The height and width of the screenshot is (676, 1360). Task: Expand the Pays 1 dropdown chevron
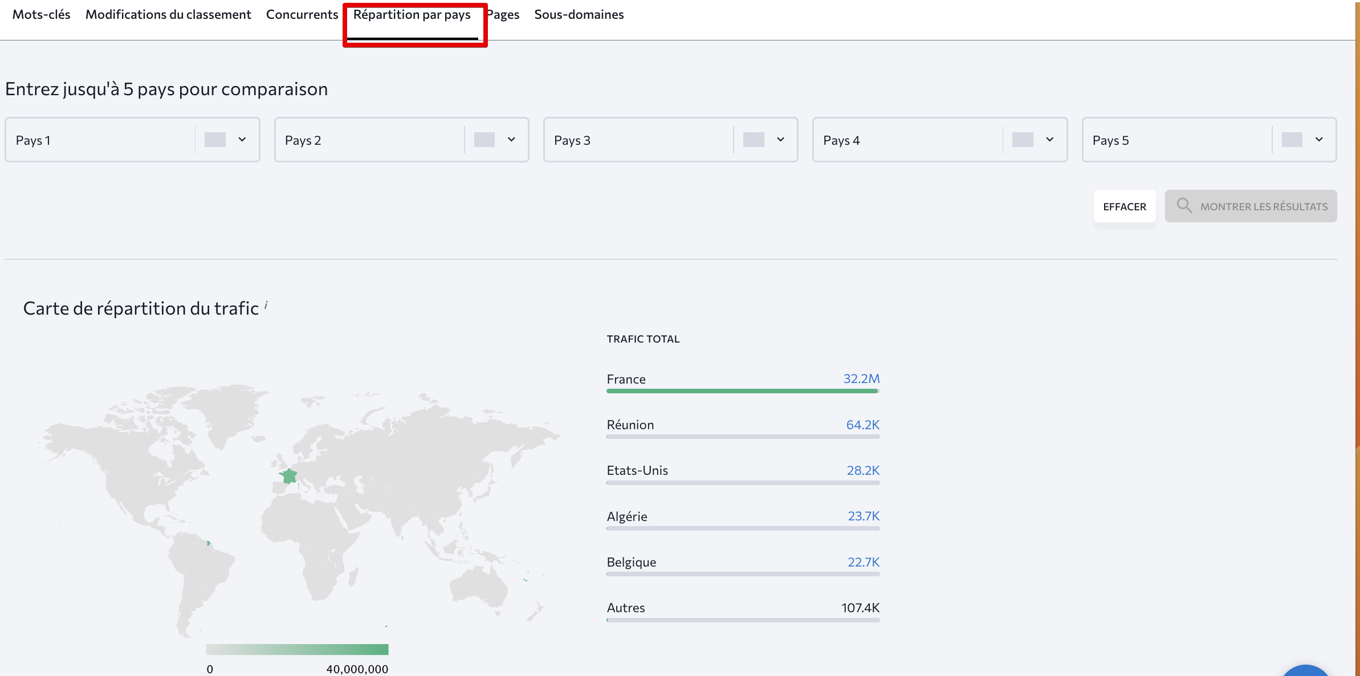click(x=242, y=140)
